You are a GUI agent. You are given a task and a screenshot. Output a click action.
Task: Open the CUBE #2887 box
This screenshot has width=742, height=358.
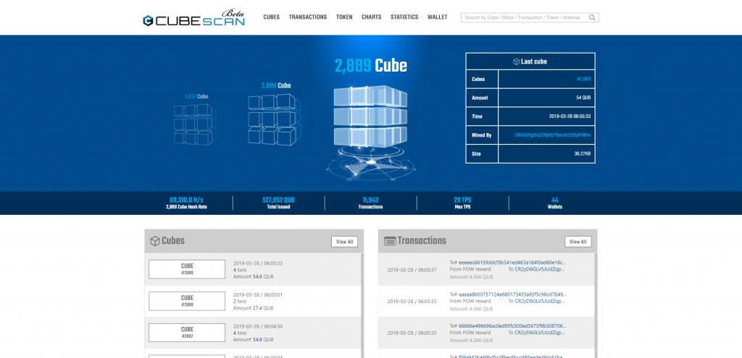[187, 333]
